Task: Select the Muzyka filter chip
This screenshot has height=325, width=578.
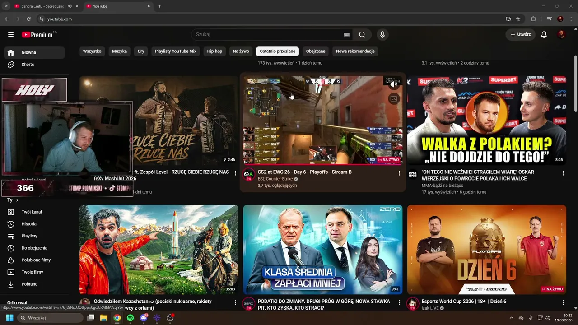Action: click(119, 51)
